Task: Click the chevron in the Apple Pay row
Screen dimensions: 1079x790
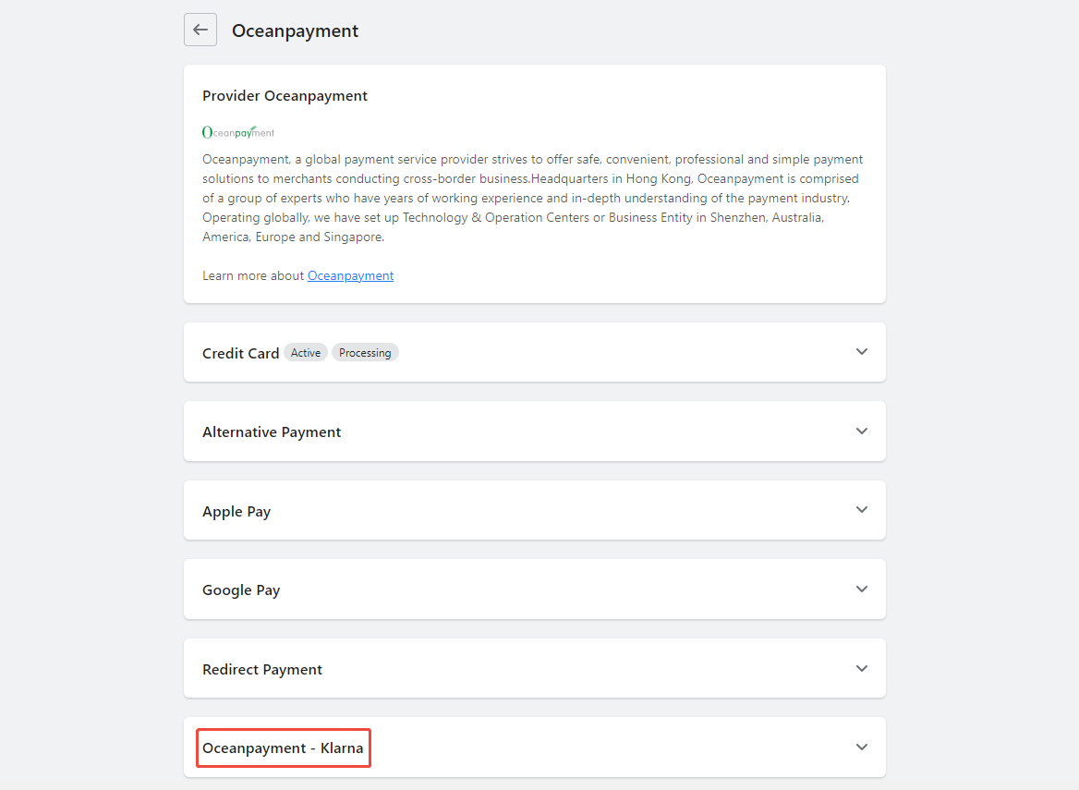Action: 861,510
